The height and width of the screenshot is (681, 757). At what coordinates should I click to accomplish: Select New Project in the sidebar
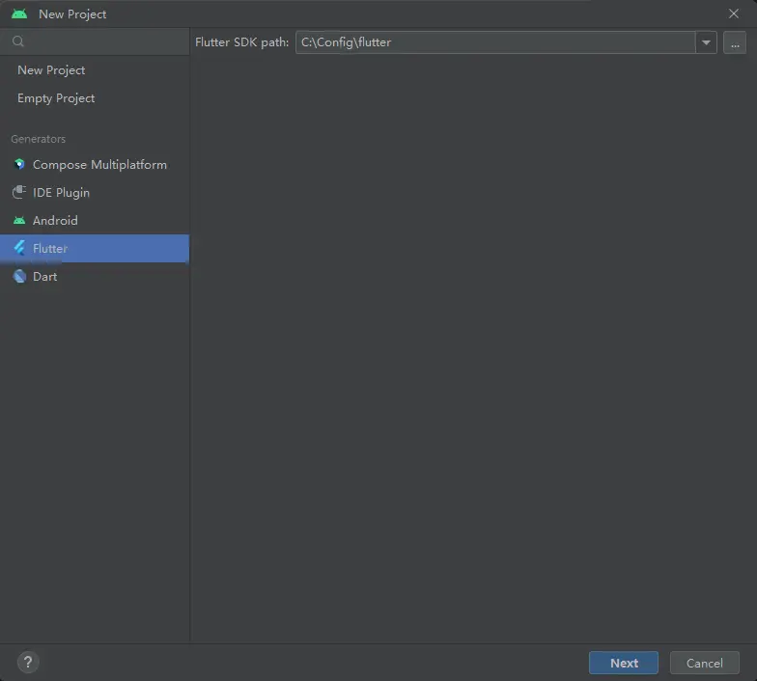point(51,70)
